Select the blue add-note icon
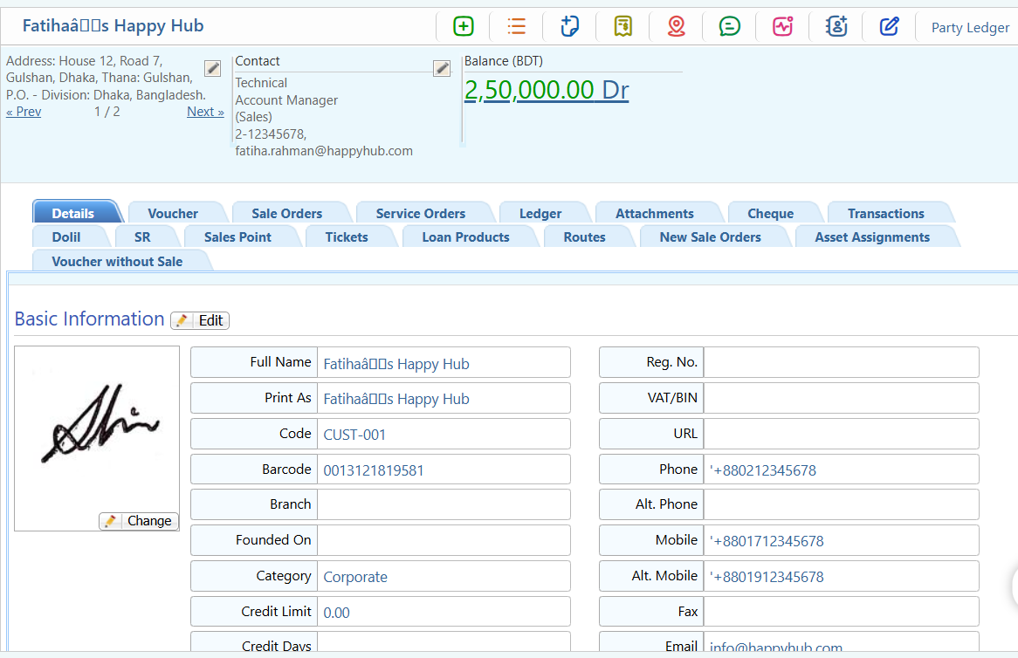Viewport: 1018px width, 658px height. [x=569, y=26]
